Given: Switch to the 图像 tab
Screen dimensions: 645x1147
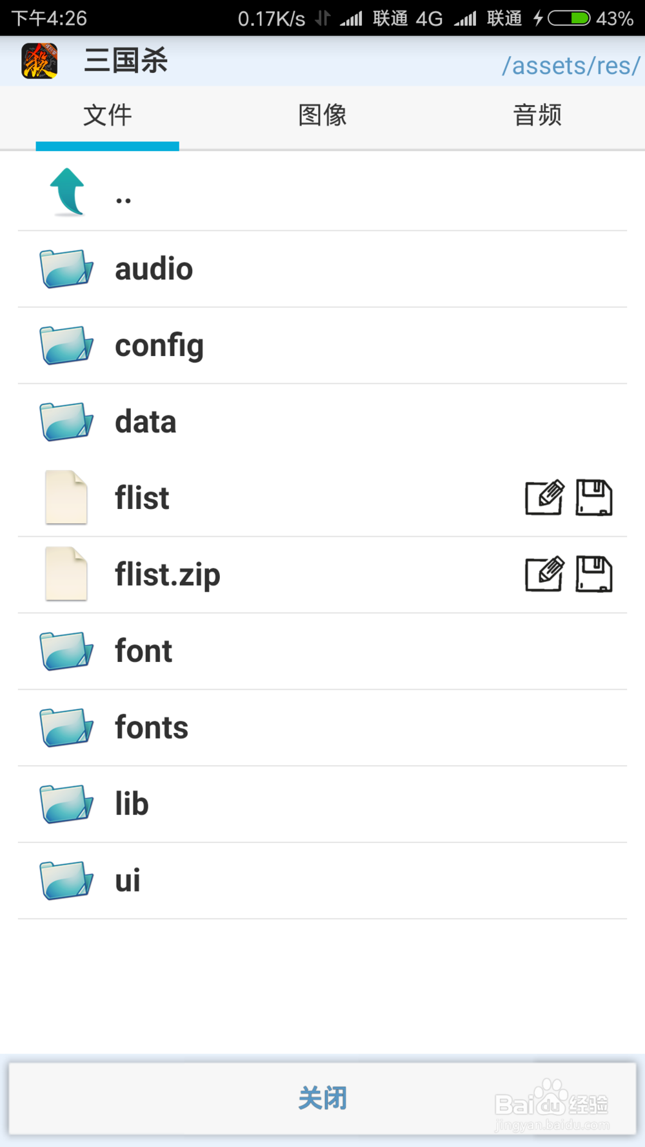Looking at the screenshot, I should coord(322,115).
